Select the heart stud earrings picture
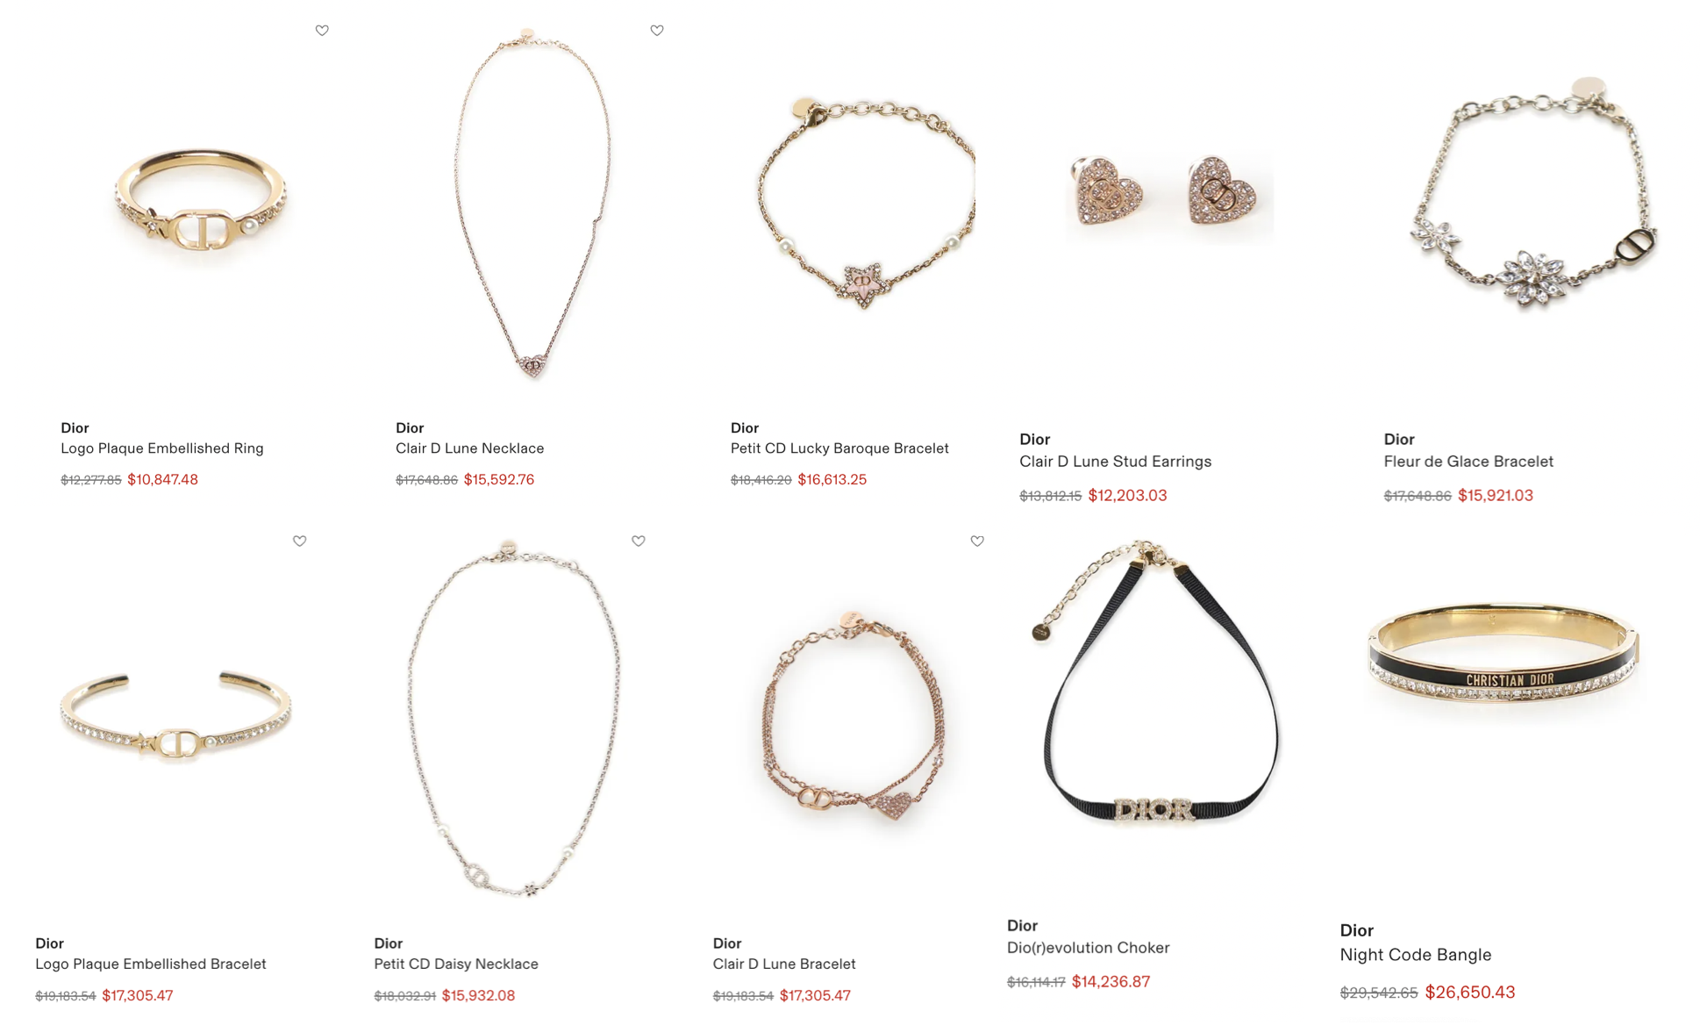Screen dimensions: 1700x1025 tap(1165, 193)
